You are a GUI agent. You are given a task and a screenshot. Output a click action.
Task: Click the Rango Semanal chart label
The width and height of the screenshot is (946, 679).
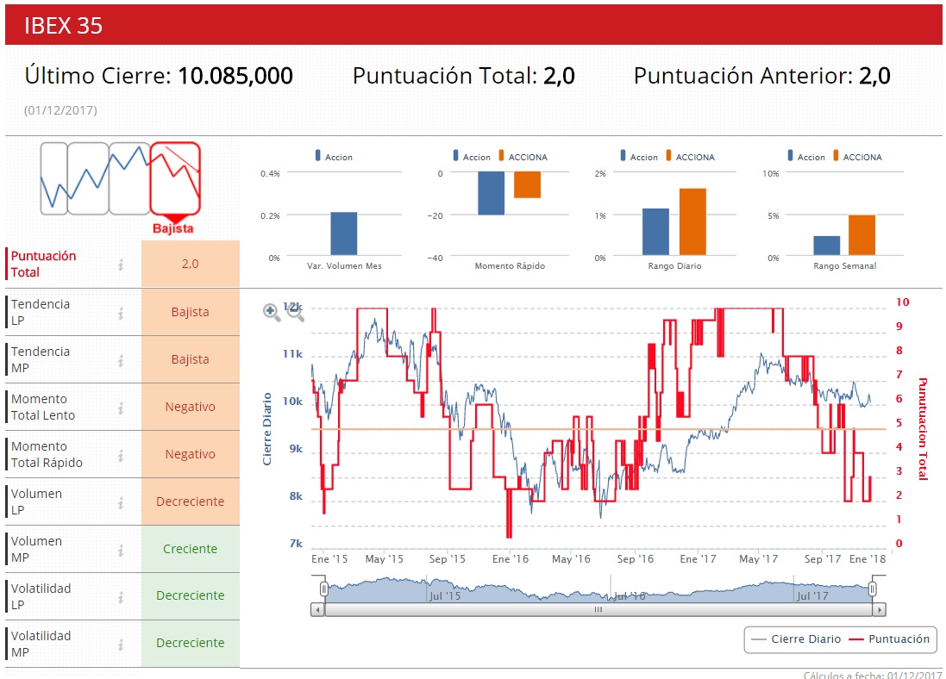click(844, 266)
